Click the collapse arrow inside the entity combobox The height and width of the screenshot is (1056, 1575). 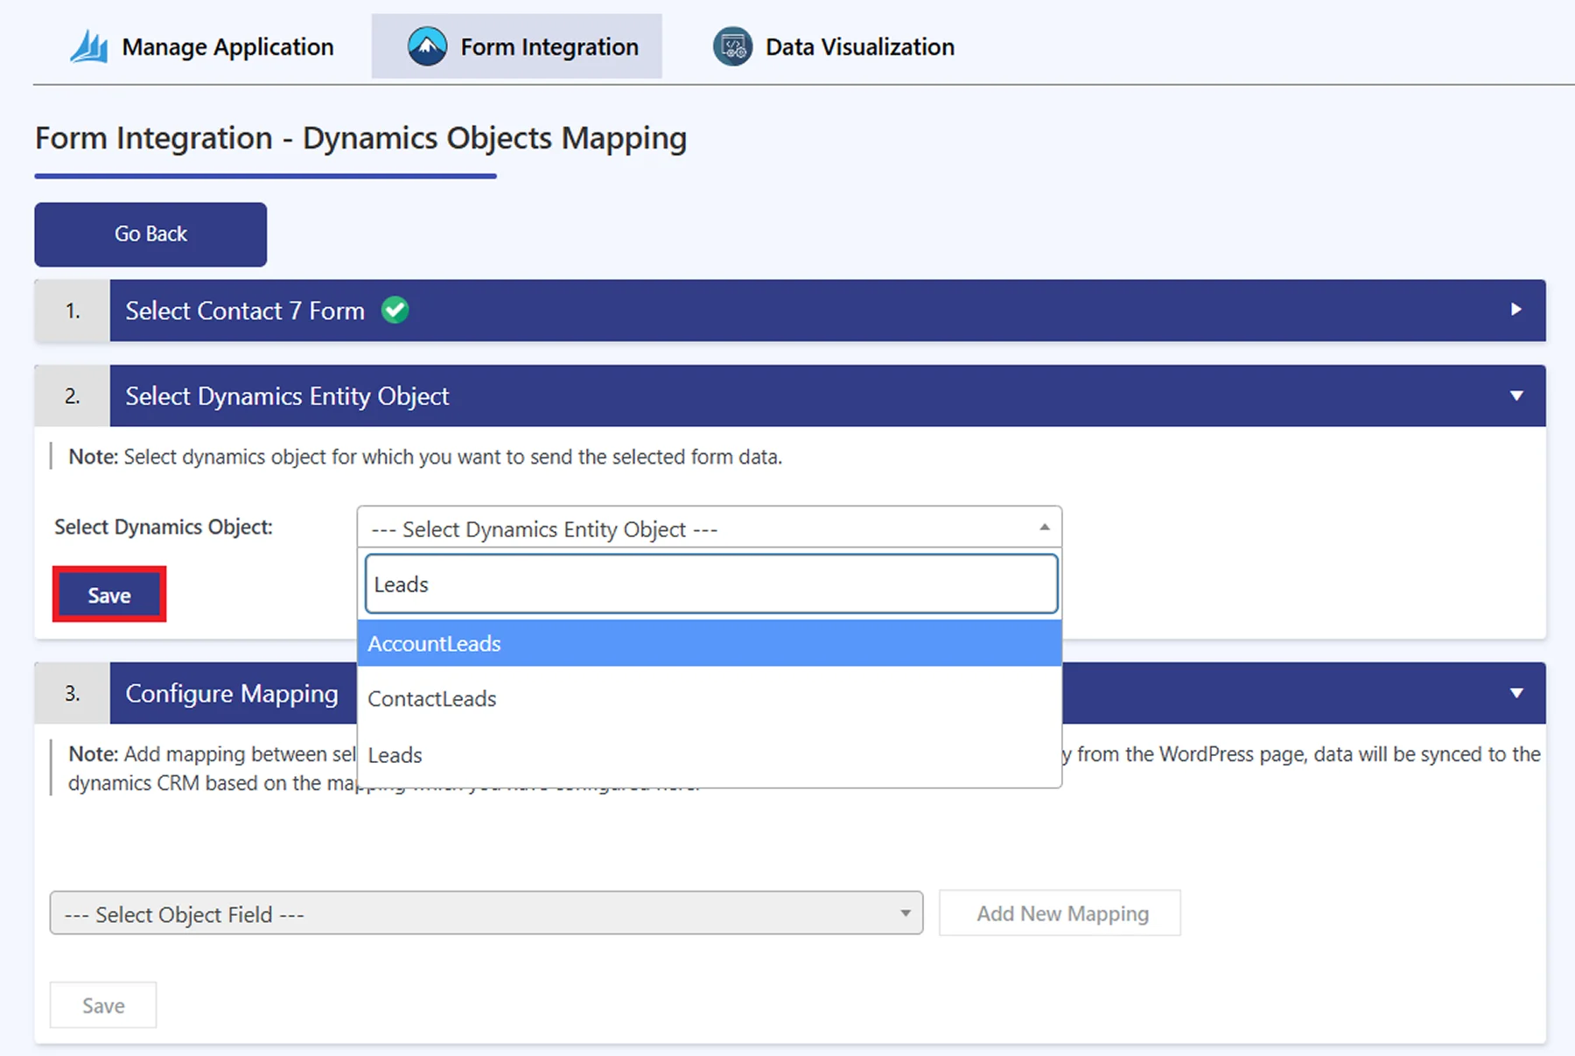pos(1042,528)
